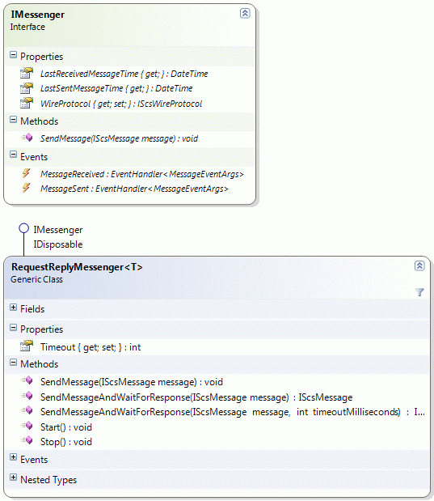
Task: Click the Properties label in IMessenger
Action: click(x=41, y=57)
